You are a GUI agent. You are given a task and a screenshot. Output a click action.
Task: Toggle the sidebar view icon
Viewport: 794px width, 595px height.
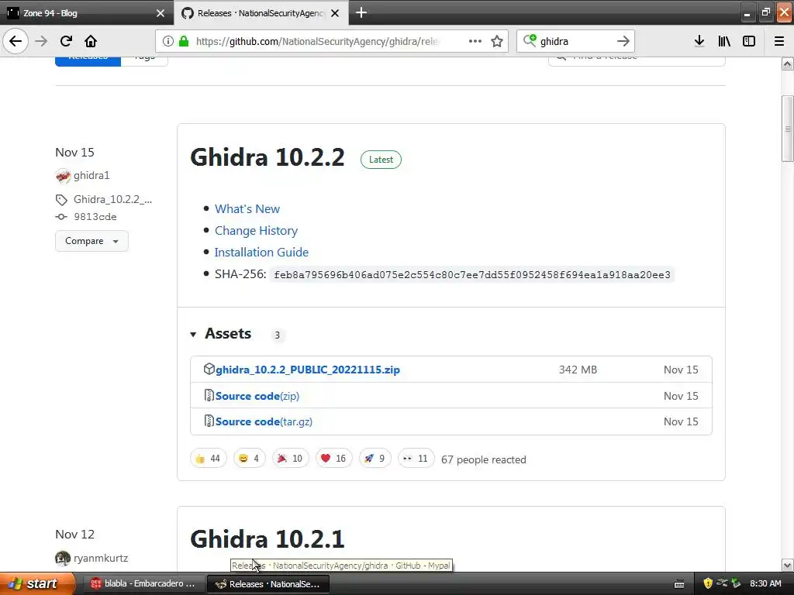[x=749, y=41]
